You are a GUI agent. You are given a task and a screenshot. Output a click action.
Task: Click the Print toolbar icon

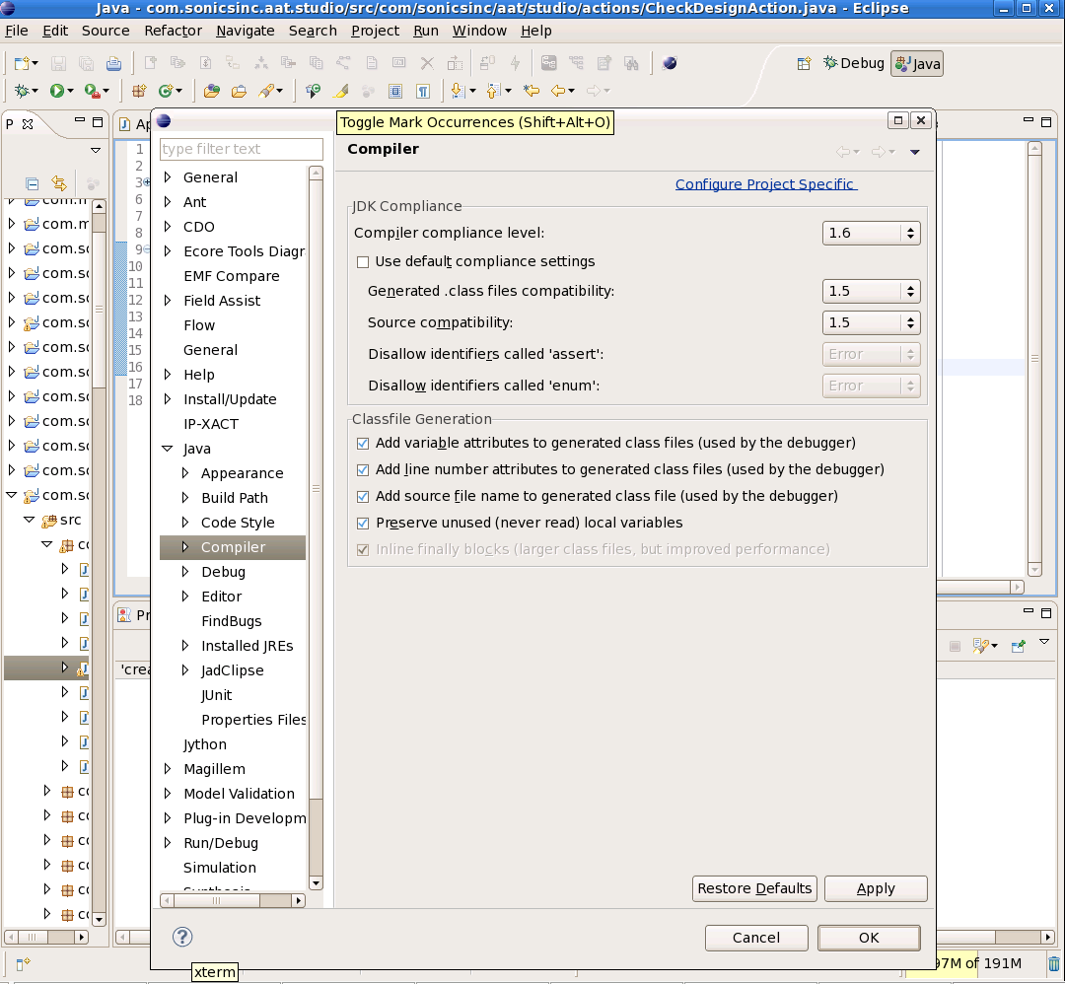(x=113, y=64)
